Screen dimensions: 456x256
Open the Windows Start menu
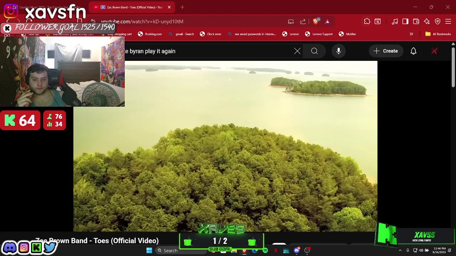[149, 250]
